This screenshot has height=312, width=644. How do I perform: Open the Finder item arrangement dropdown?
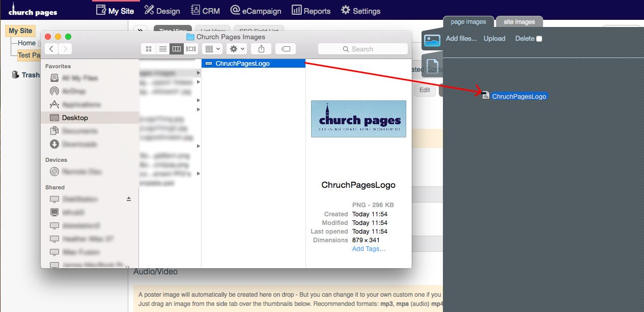(212, 49)
